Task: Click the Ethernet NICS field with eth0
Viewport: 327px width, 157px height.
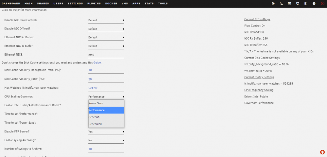Action: tap(106, 55)
